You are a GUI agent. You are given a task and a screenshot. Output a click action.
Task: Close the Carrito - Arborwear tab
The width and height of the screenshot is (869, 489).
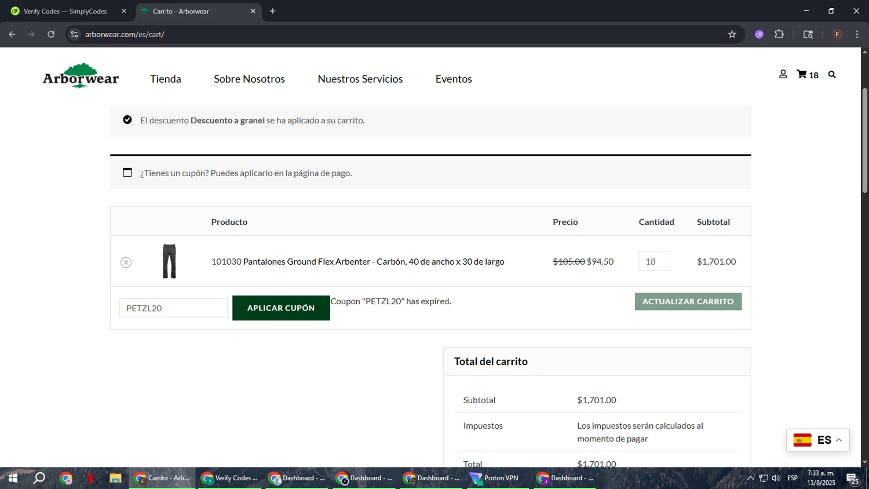[253, 11]
